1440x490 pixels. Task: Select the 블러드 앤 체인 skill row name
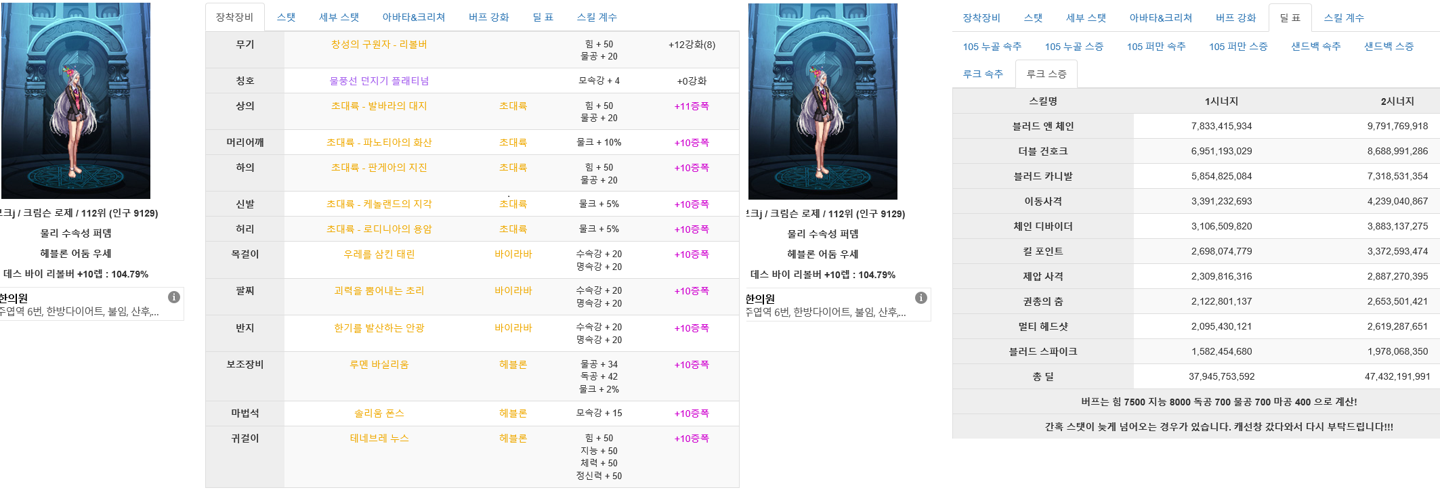pos(1043,126)
